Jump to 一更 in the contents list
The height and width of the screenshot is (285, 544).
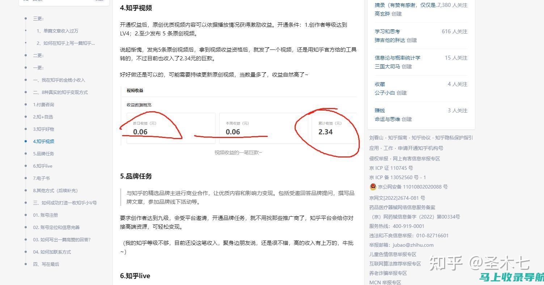point(38,68)
